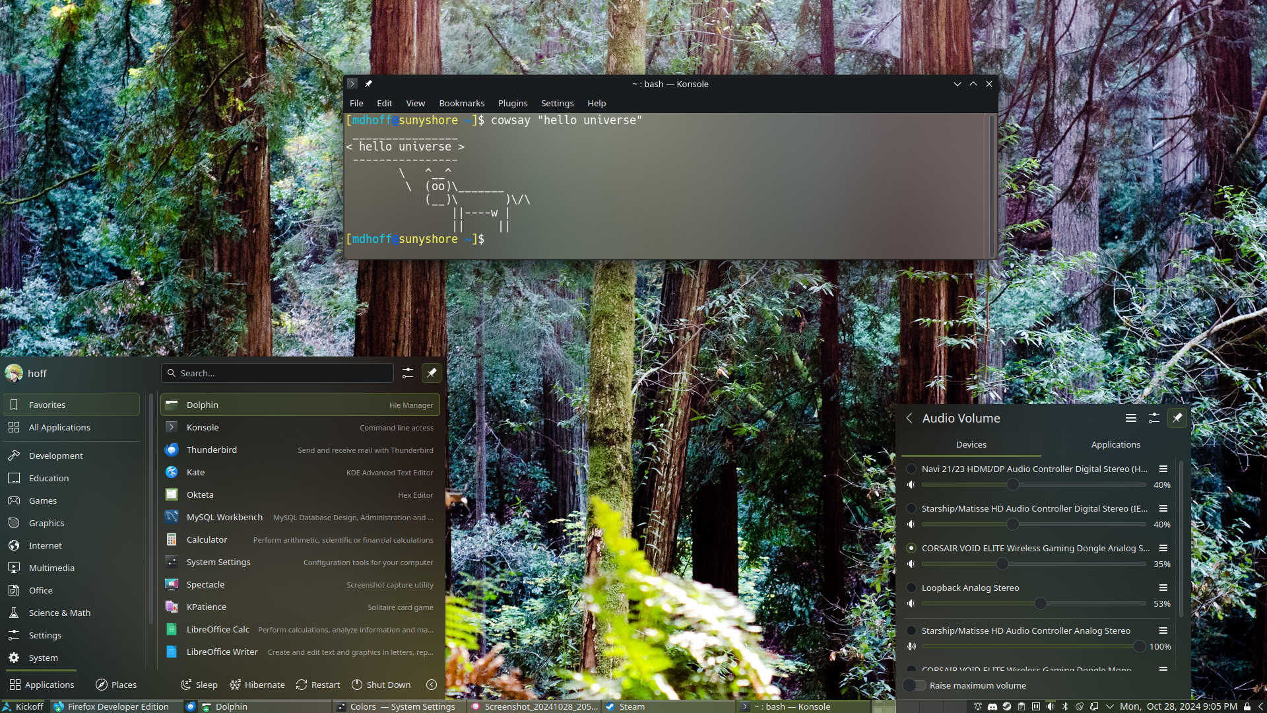The height and width of the screenshot is (713, 1267).
Task: Click the date and time clock
Action: point(1178,706)
